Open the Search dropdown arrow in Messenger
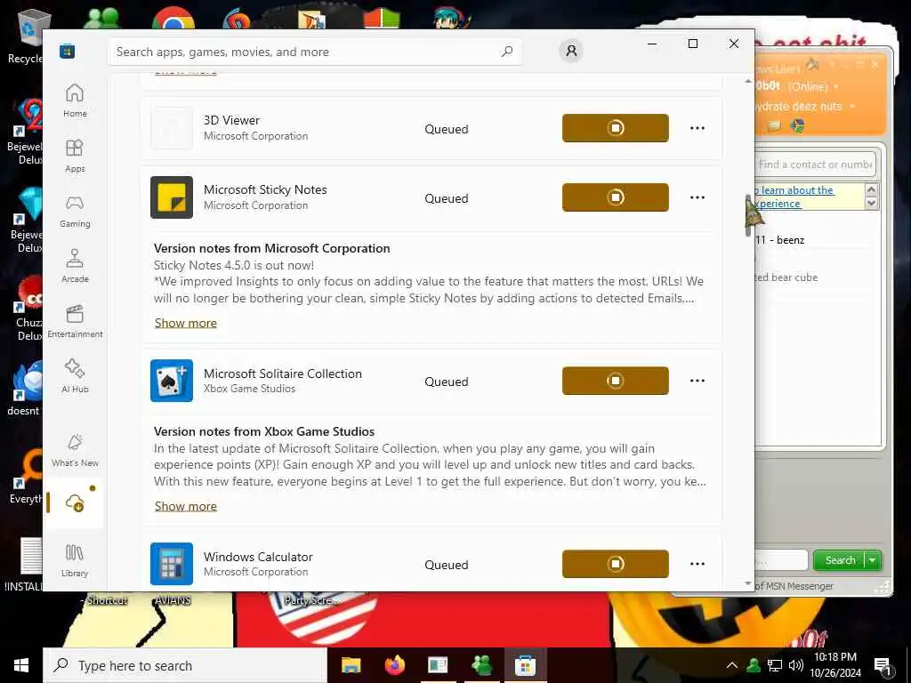 click(873, 560)
